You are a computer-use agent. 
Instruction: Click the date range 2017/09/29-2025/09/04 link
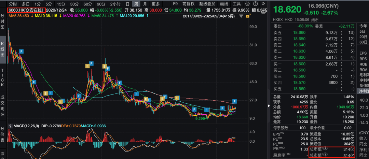click(210, 16)
